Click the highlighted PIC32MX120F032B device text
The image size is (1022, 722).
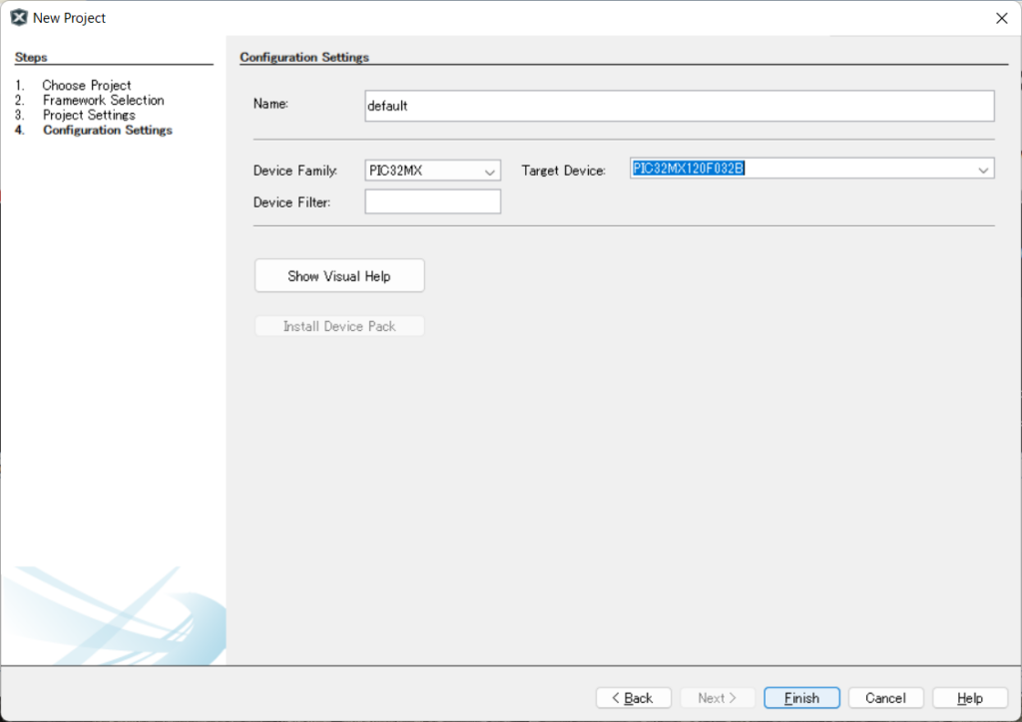(x=689, y=169)
